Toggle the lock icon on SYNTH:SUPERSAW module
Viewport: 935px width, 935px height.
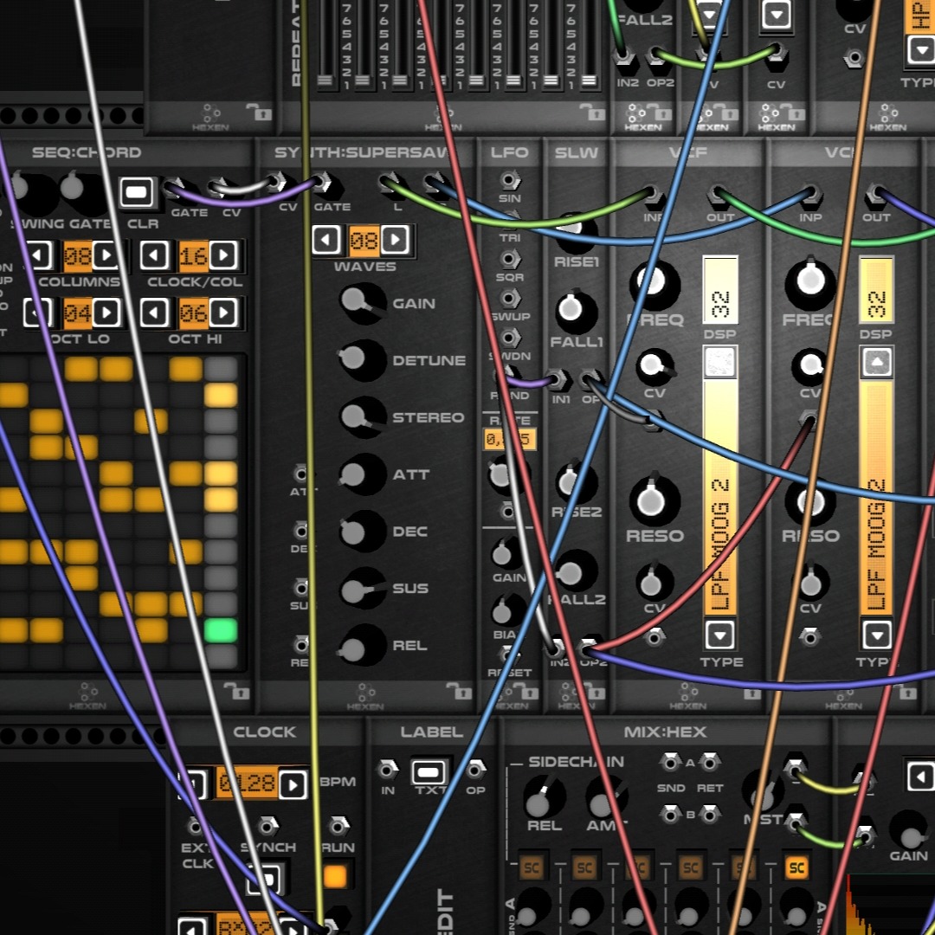(460, 691)
